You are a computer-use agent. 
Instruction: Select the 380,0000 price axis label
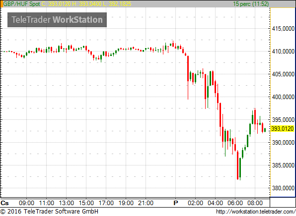[x=283, y=188]
